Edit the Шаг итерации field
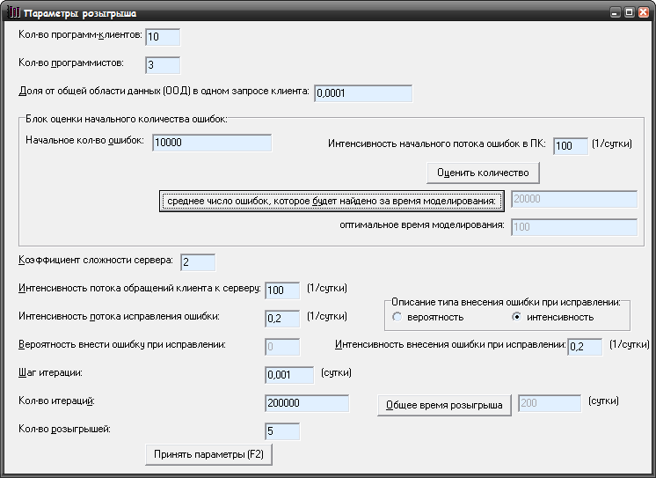Viewport: 656px width, 478px height. click(x=289, y=375)
